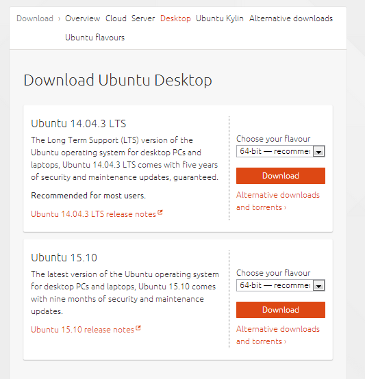Switch to the Cloud tab
Image resolution: width=365 pixels, height=379 pixels.
pos(116,18)
